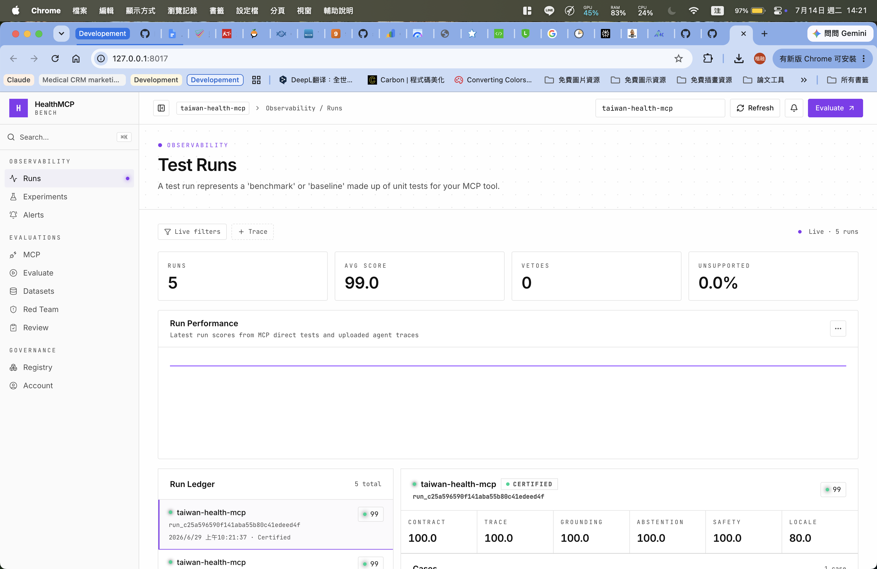Click the notification bell icon

(x=794, y=108)
